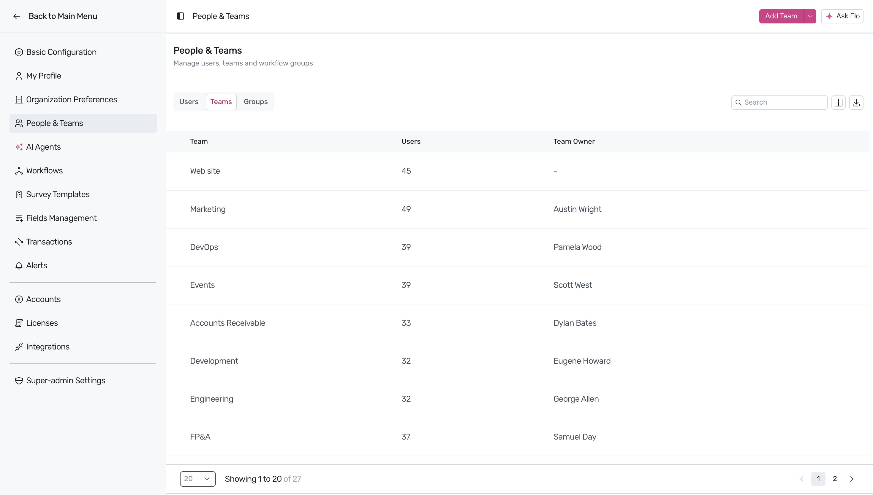The width and height of the screenshot is (873, 495).
Task: Click team owner Samuel Day
Action: tap(575, 437)
